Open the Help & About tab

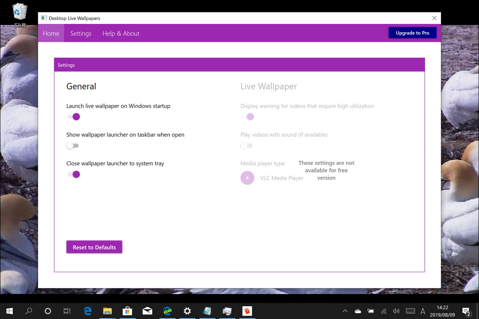[x=121, y=33]
